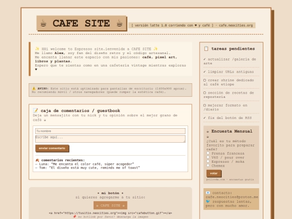292x219 pixels.
Task: Focus the Tu nombre input field
Action: click(x=110, y=131)
